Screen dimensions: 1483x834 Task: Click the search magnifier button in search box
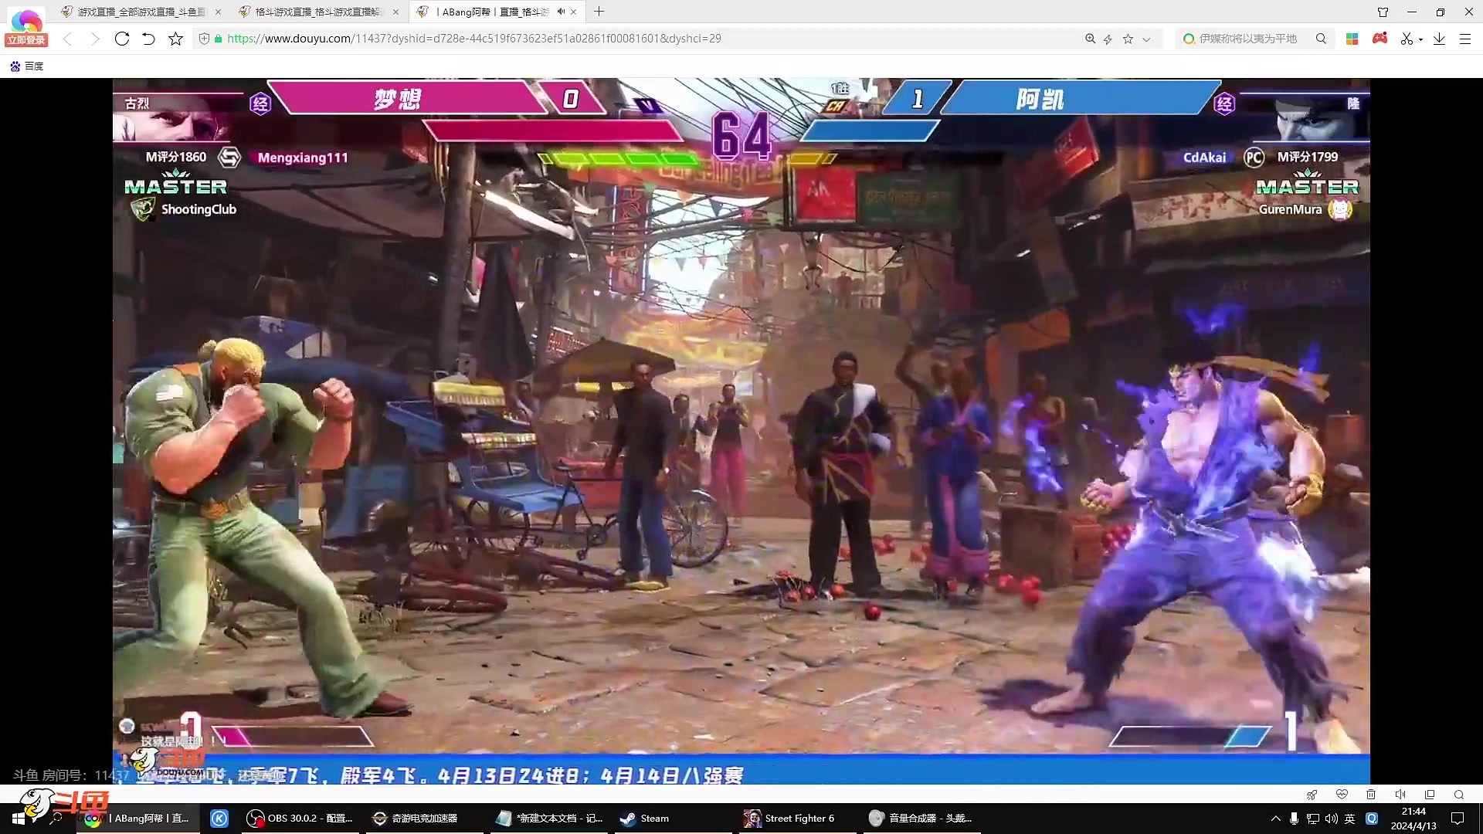(1321, 39)
